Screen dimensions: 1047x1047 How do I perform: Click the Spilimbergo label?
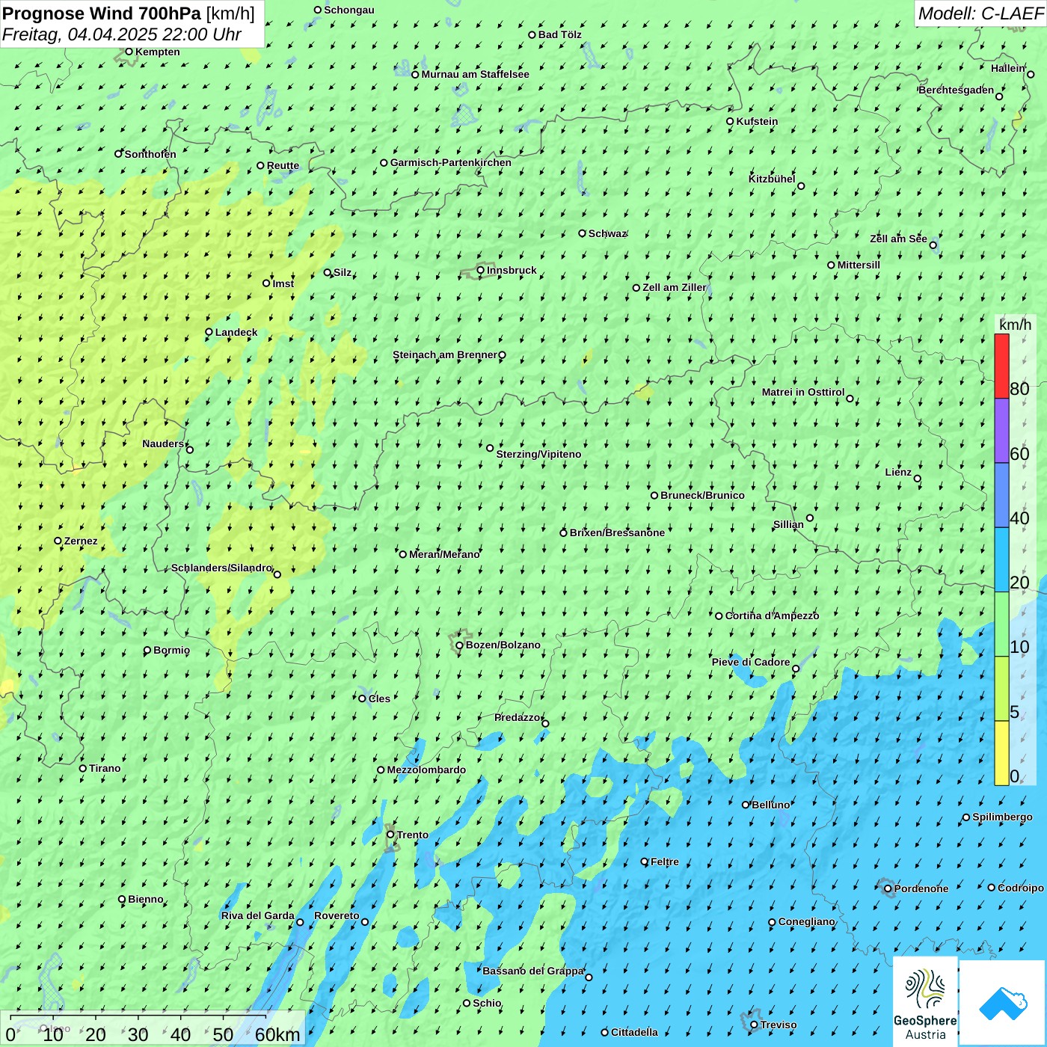1002,817
